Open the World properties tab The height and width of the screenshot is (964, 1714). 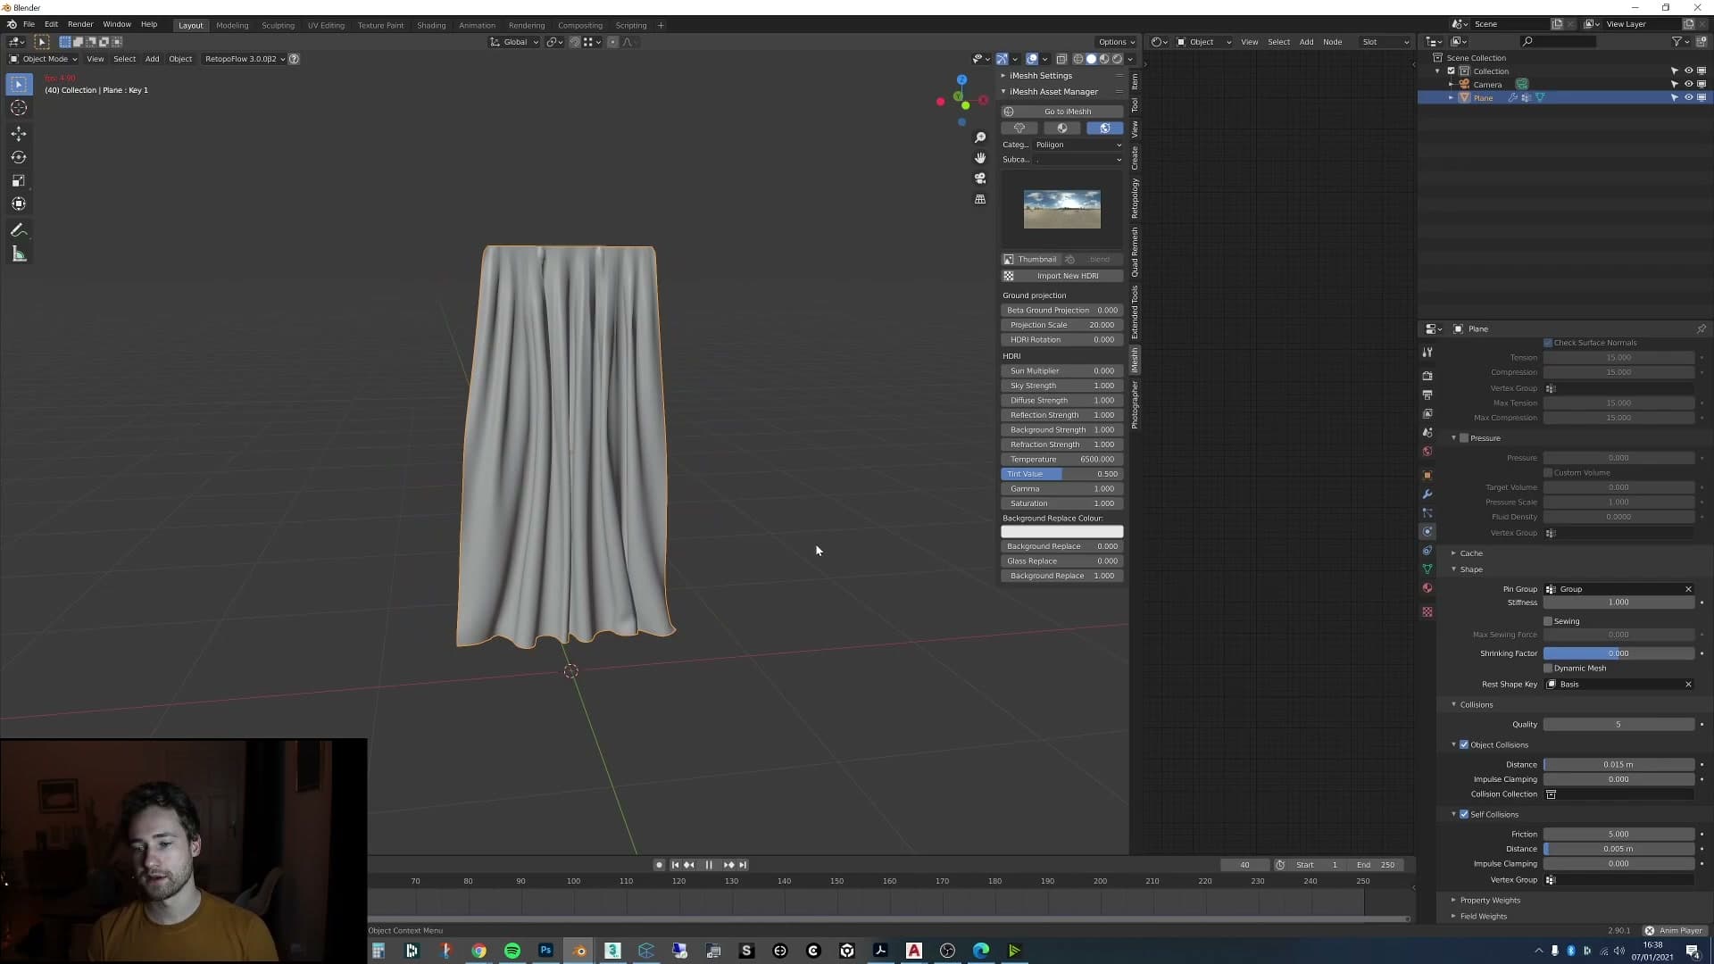coord(1427,452)
